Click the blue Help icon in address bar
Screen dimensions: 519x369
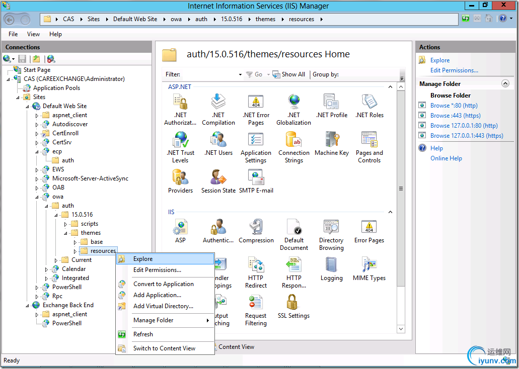(x=503, y=19)
